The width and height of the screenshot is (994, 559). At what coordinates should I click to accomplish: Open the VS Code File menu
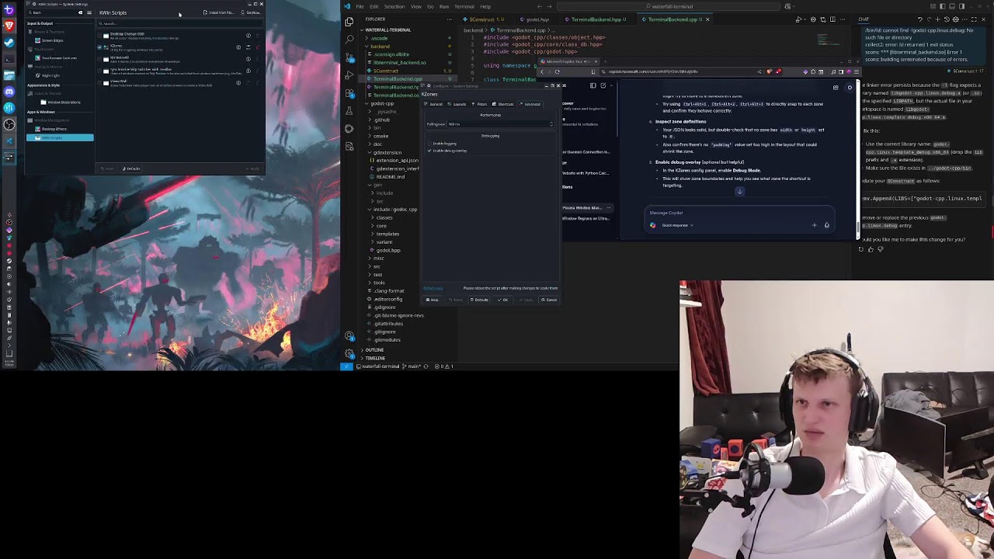pyautogui.click(x=360, y=6)
